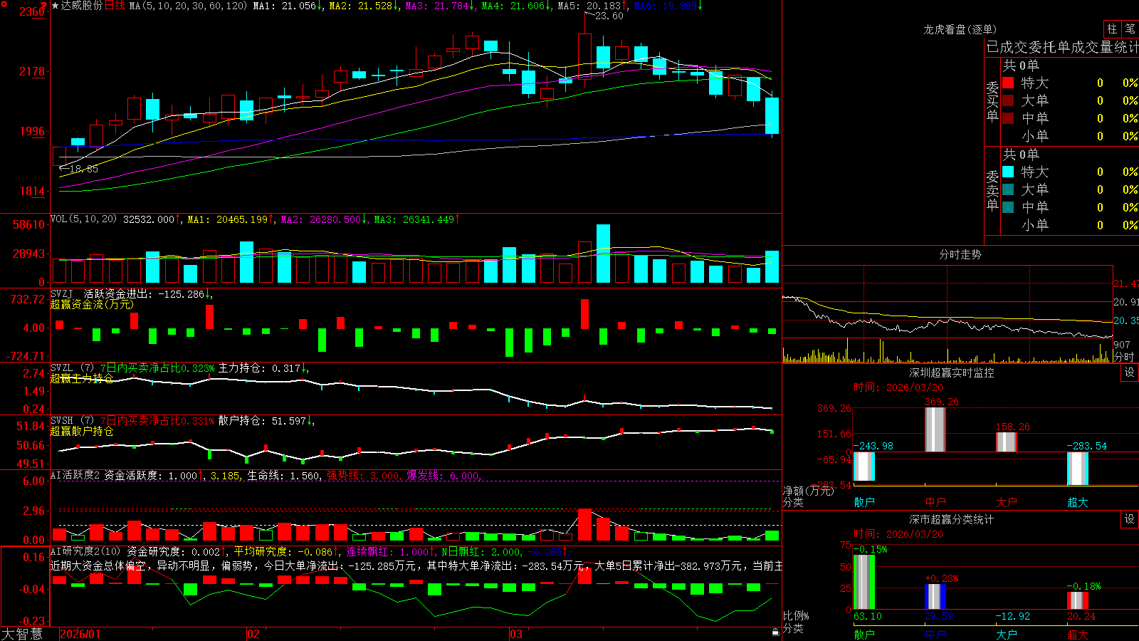Viewport: 1139px width, 641px height.
Task: Switch to 笔 tick display mode
Action: coord(1130,28)
